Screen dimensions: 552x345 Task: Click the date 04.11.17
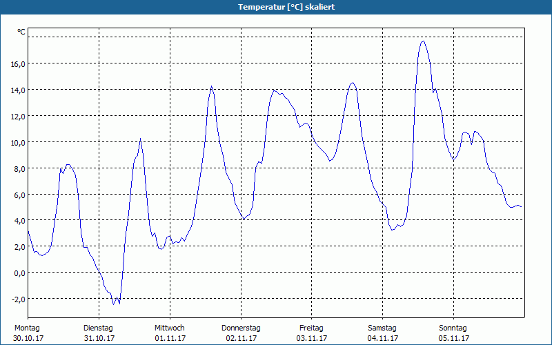coord(383,338)
